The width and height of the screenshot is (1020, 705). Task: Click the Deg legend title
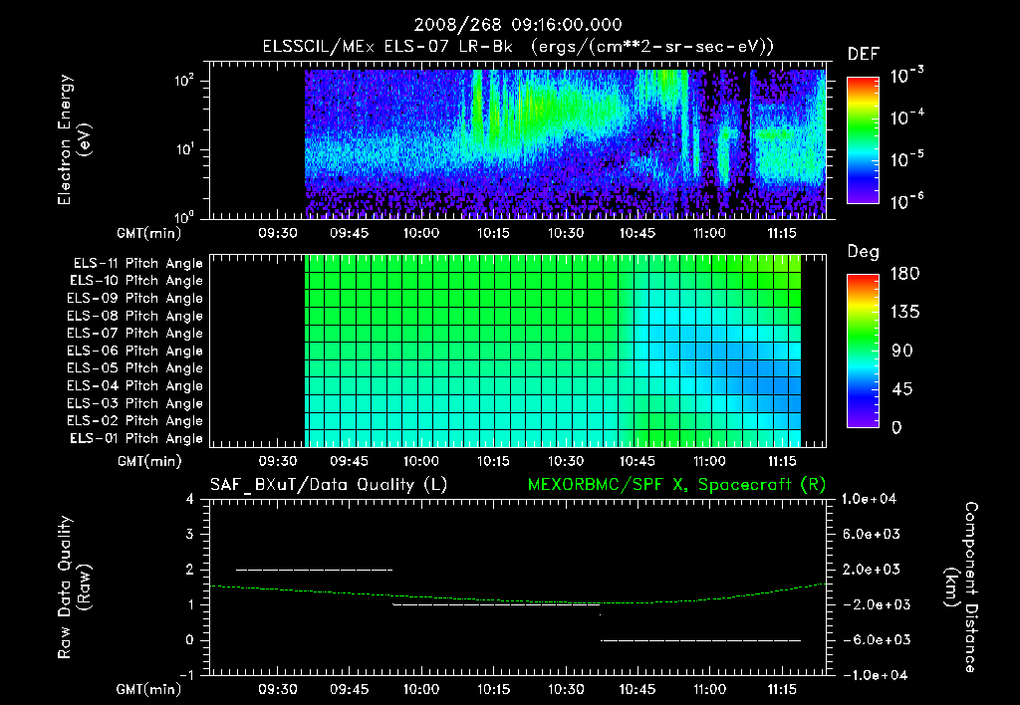864,252
